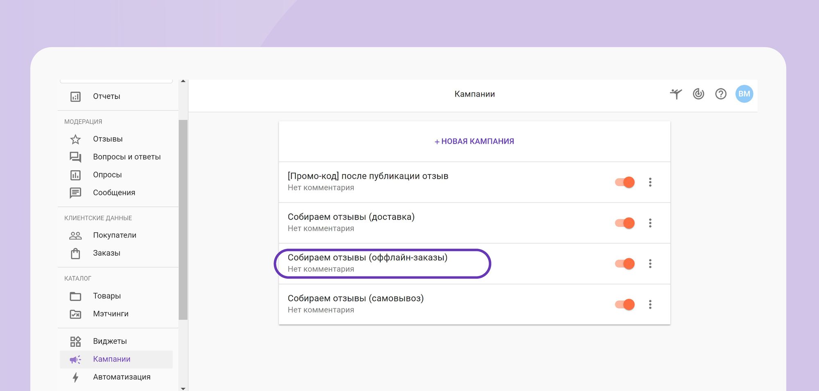Open more options for оффлайн-заказы campaign
Image resolution: width=819 pixels, height=391 pixels.
pyautogui.click(x=650, y=264)
